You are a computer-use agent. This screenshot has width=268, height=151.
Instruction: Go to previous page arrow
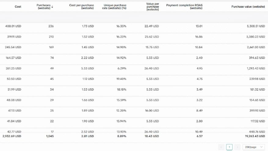click(221, 147)
